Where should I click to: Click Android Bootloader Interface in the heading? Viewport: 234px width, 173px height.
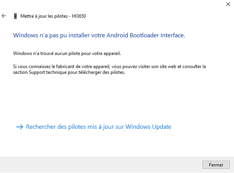(x=145, y=35)
